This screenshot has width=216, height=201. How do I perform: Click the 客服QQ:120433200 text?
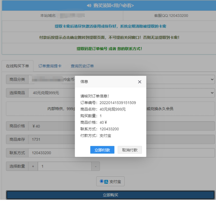pos(171,15)
